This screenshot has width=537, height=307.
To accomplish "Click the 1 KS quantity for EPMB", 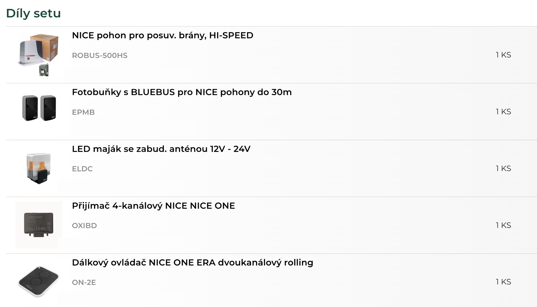I will tap(503, 112).
